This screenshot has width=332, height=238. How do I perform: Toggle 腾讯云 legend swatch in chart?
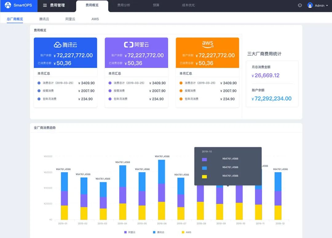point(154,232)
